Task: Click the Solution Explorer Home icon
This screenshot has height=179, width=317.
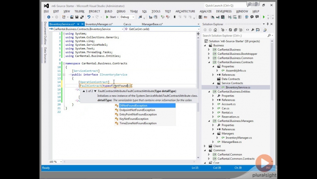Action: point(215,30)
